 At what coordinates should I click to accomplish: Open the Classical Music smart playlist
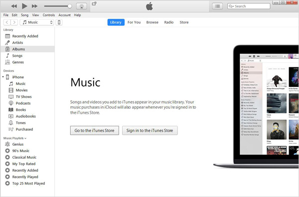(x=27, y=157)
